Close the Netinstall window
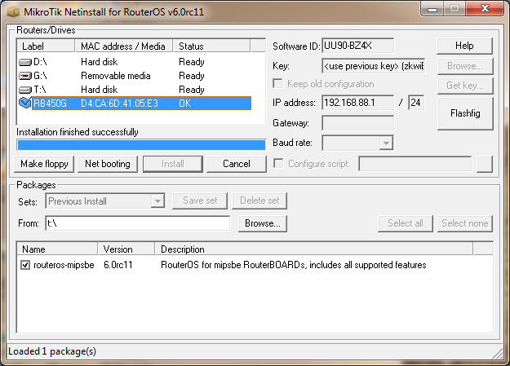 [485, 9]
